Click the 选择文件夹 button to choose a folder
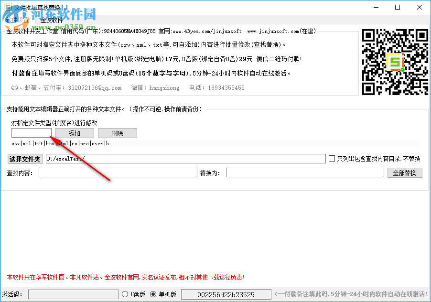The height and width of the screenshot is (302, 431). pyautogui.click(x=24, y=159)
